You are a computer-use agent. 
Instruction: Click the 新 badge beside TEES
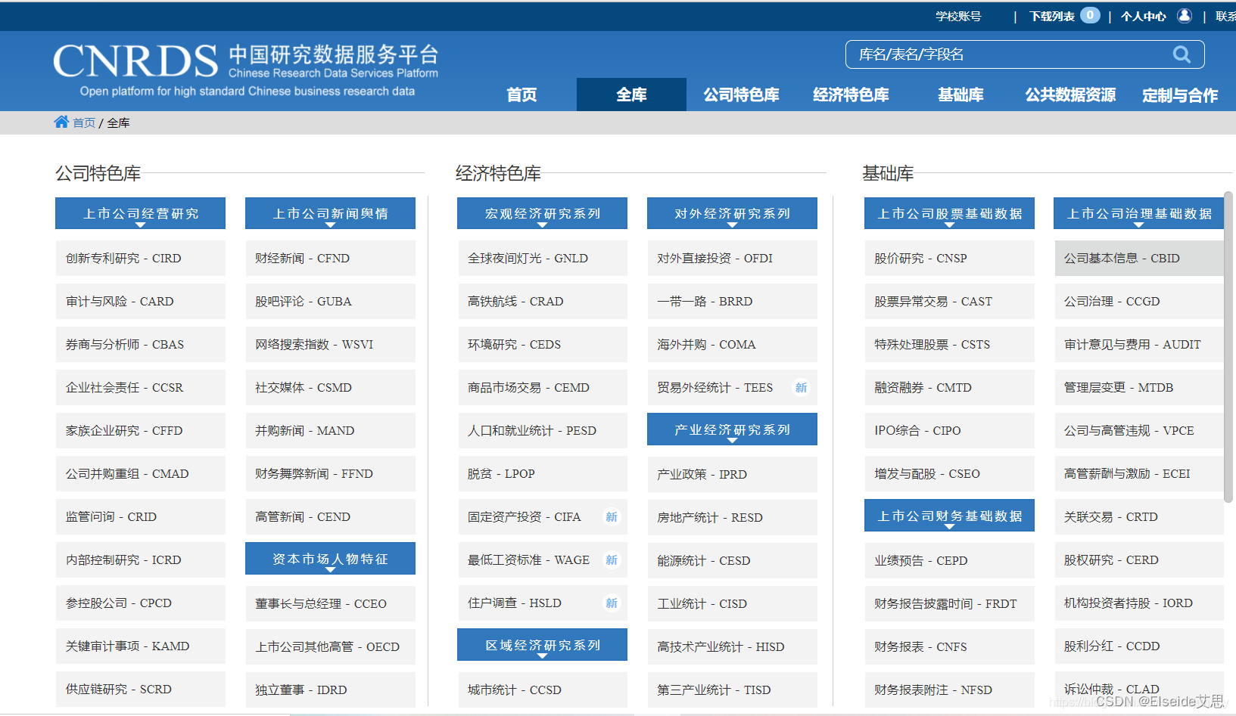coord(801,388)
